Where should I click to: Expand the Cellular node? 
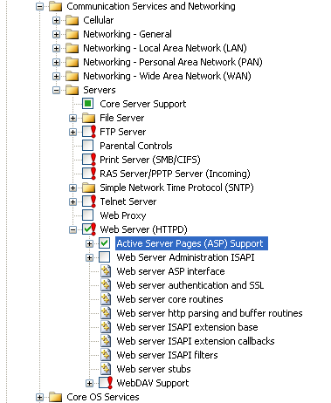coord(56,20)
